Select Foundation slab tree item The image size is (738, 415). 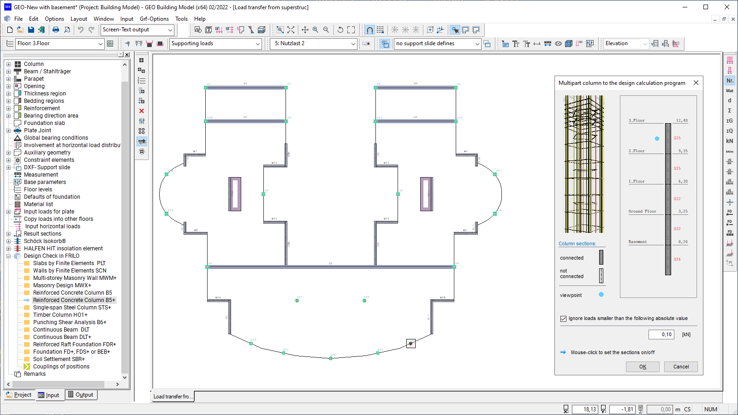[x=44, y=123]
